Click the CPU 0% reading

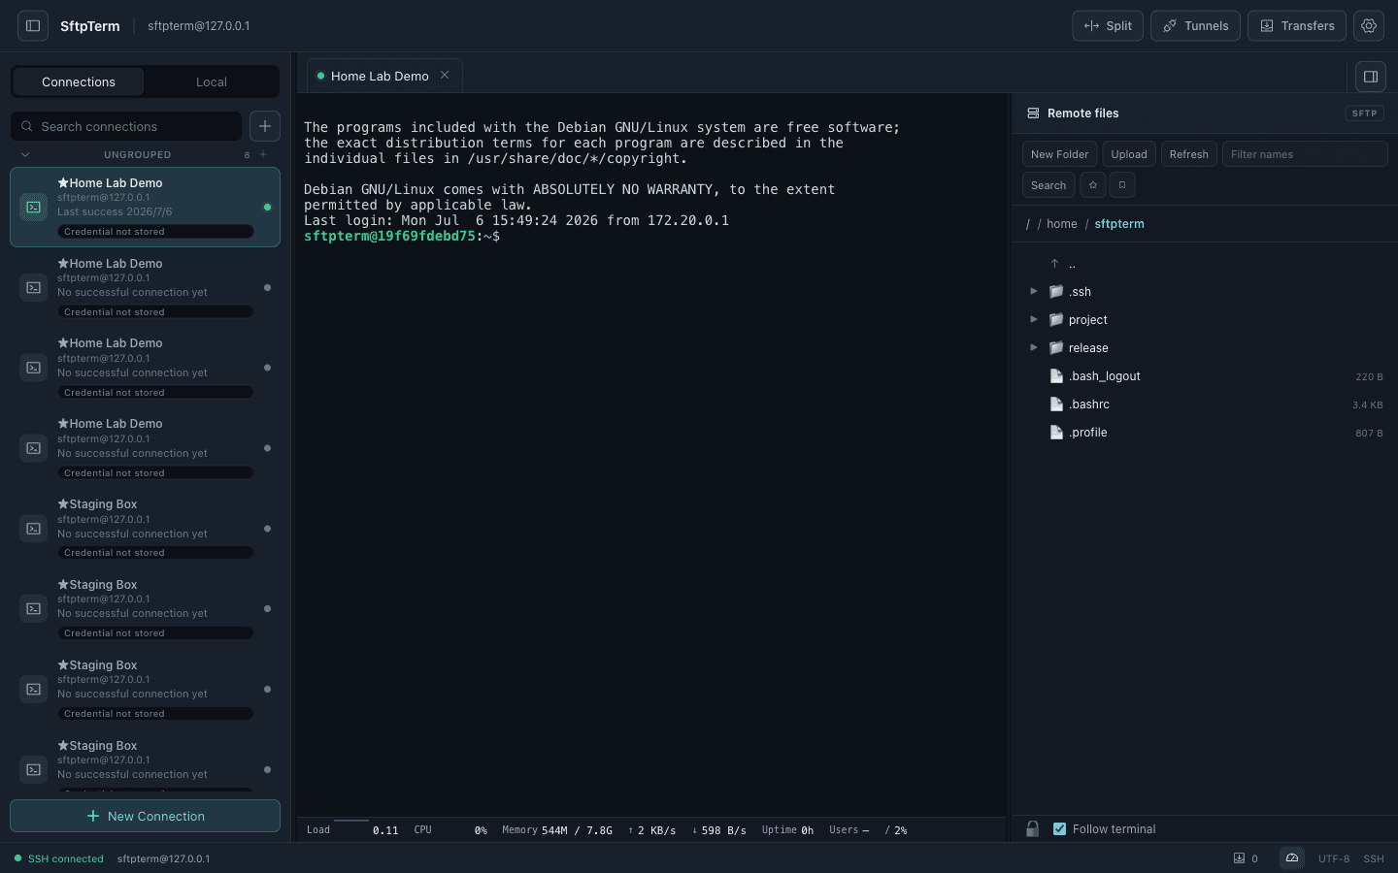pyautogui.click(x=450, y=830)
